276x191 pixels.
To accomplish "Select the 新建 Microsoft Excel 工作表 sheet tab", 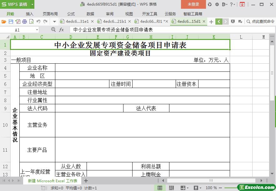I will [x=53, y=181].
